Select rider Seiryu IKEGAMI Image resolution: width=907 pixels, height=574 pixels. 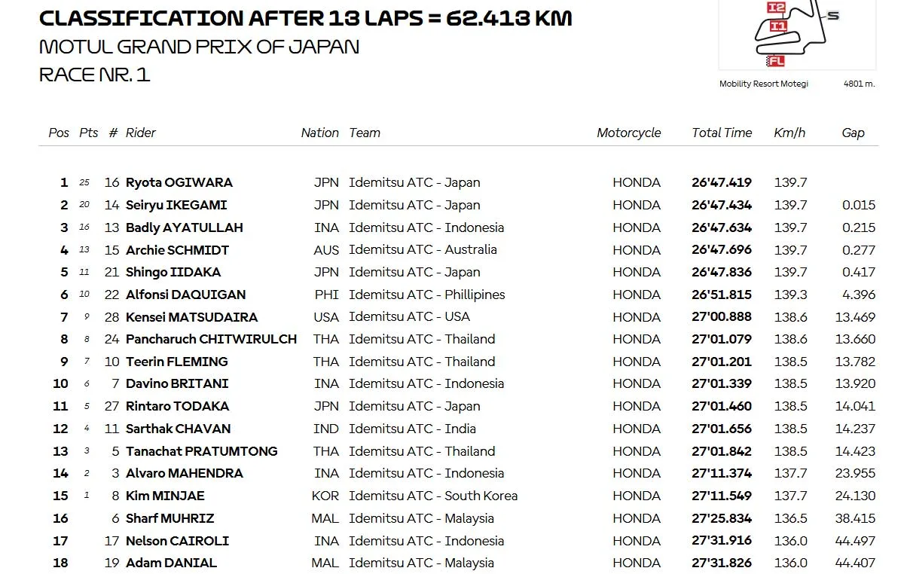point(176,205)
